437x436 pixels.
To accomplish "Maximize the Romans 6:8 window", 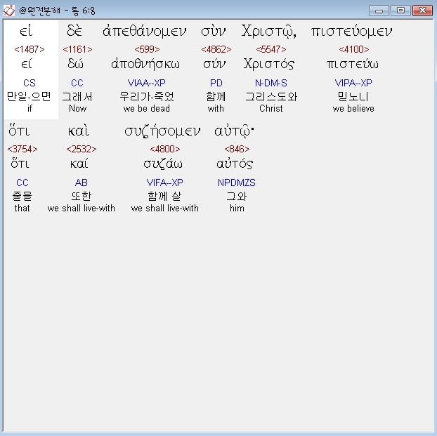I will point(400,11).
